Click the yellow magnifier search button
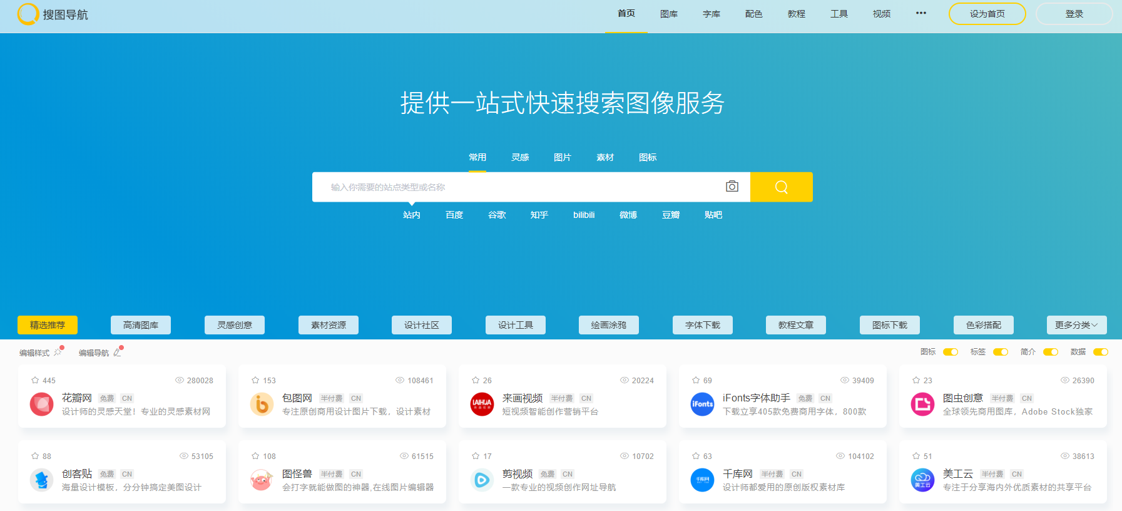The width and height of the screenshot is (1122, 511). pyautogui.click(x=782, y=187)
